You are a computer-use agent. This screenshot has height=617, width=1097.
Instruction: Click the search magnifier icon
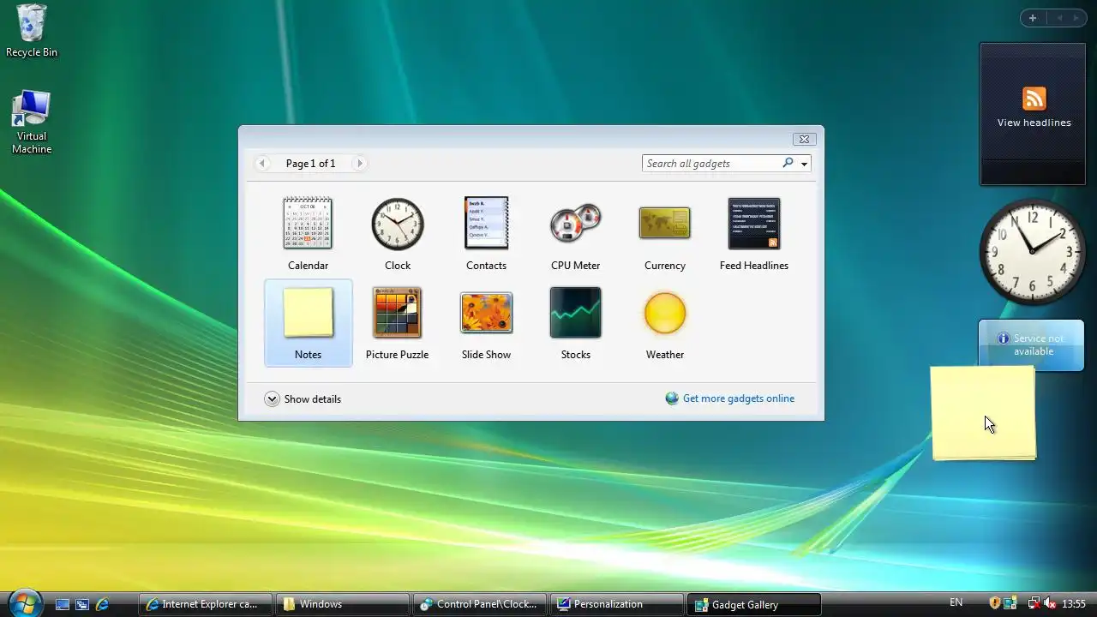point(788,163)
